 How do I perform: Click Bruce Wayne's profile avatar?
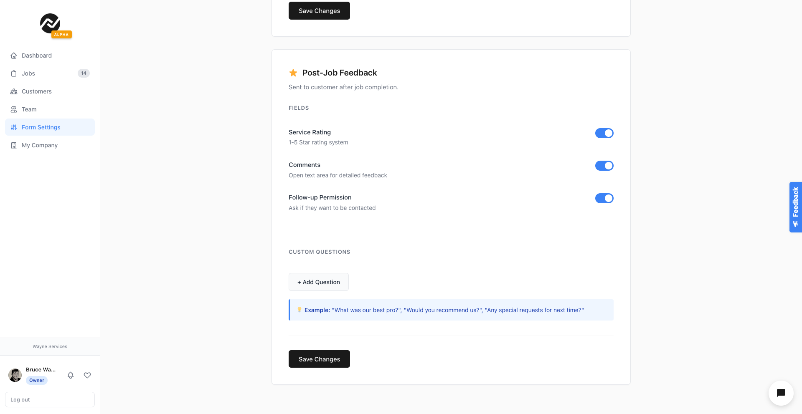[x=15, y=375]
